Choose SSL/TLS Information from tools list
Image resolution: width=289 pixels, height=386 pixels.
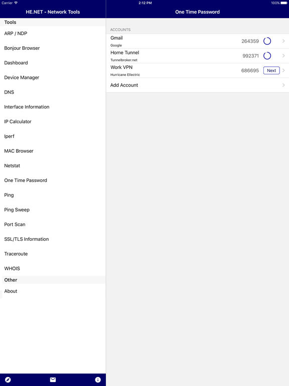[x=27, y=239]
